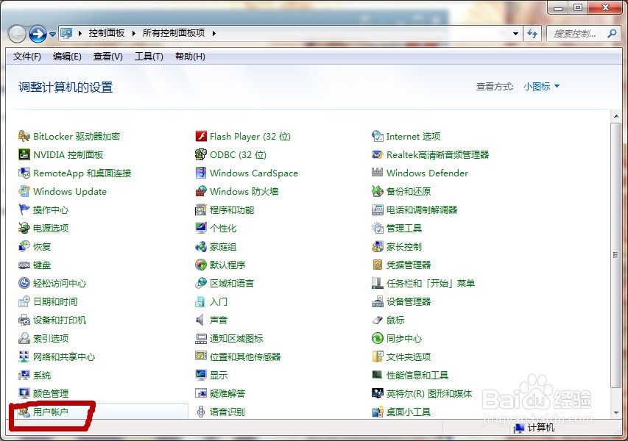Click the Realtek高清晰音频管理器 icon
This screenshot has width=628, height=441.
click(x=378, y=155)
